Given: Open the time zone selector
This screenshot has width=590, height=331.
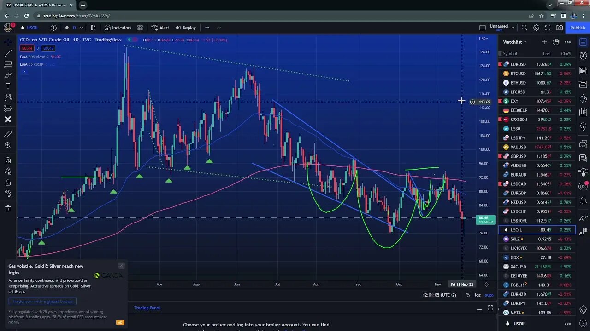Looking at the screenshot, I should pyautogui.click(x=439, y=295).
